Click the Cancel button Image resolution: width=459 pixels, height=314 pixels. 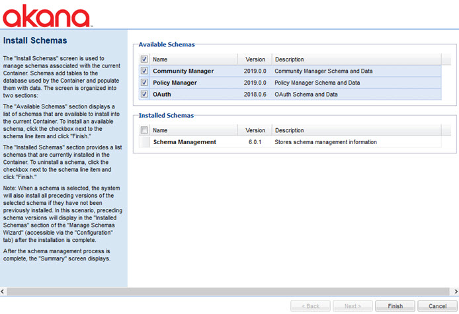(x=437, y=306)
